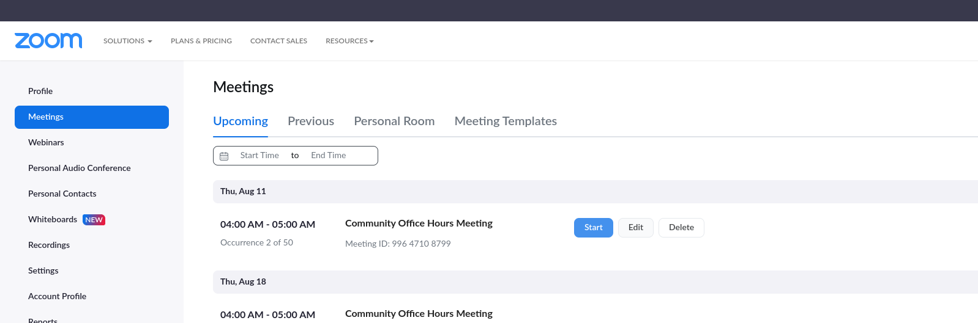Switch to the Previous meetings tab
978x323 pixels.
[x=311, y=121]
